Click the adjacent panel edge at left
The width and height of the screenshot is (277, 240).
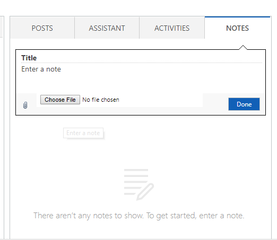click(x=2, y=26)
